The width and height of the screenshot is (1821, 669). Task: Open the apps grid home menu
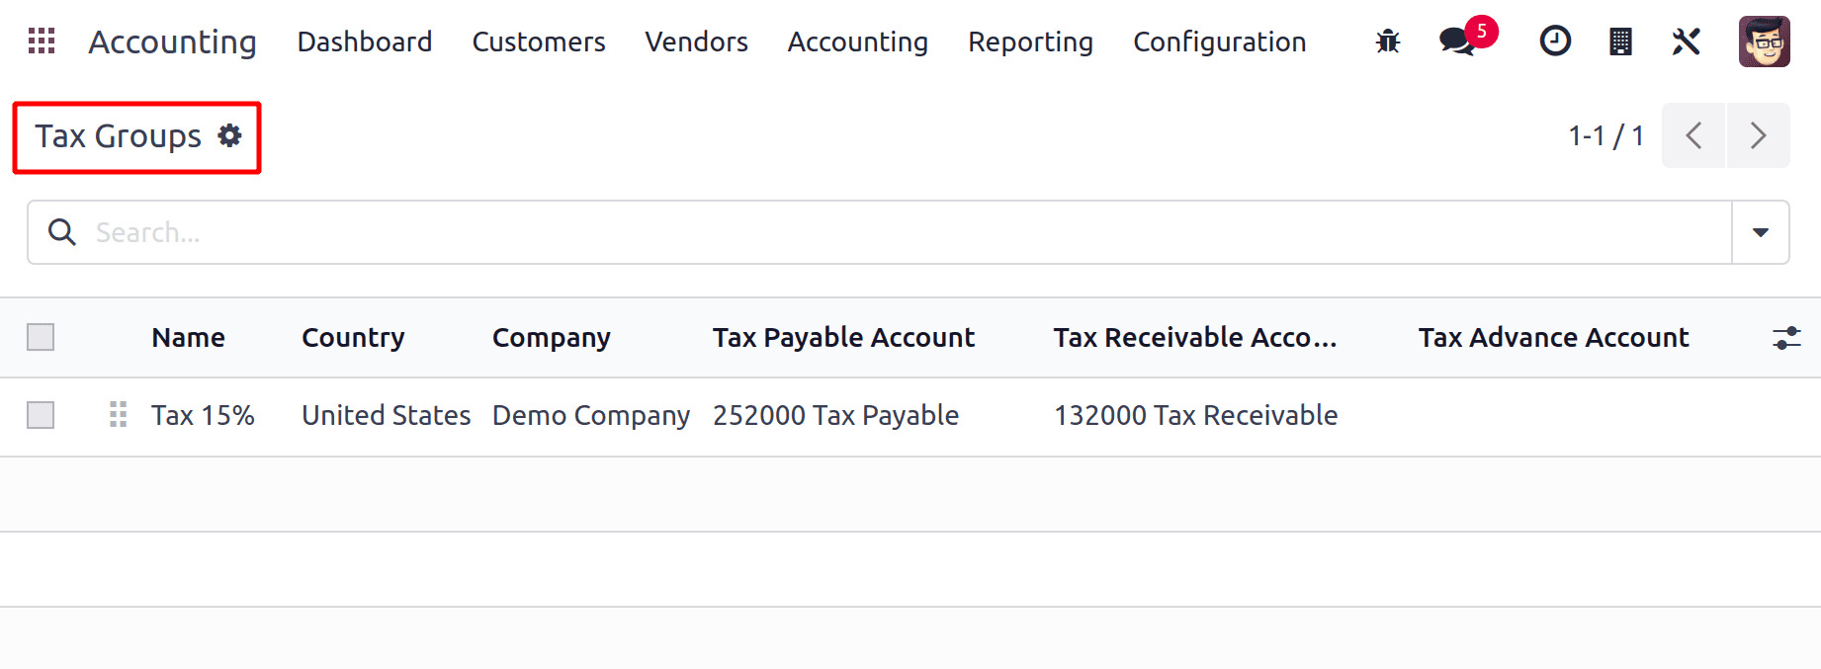(42, 42)
